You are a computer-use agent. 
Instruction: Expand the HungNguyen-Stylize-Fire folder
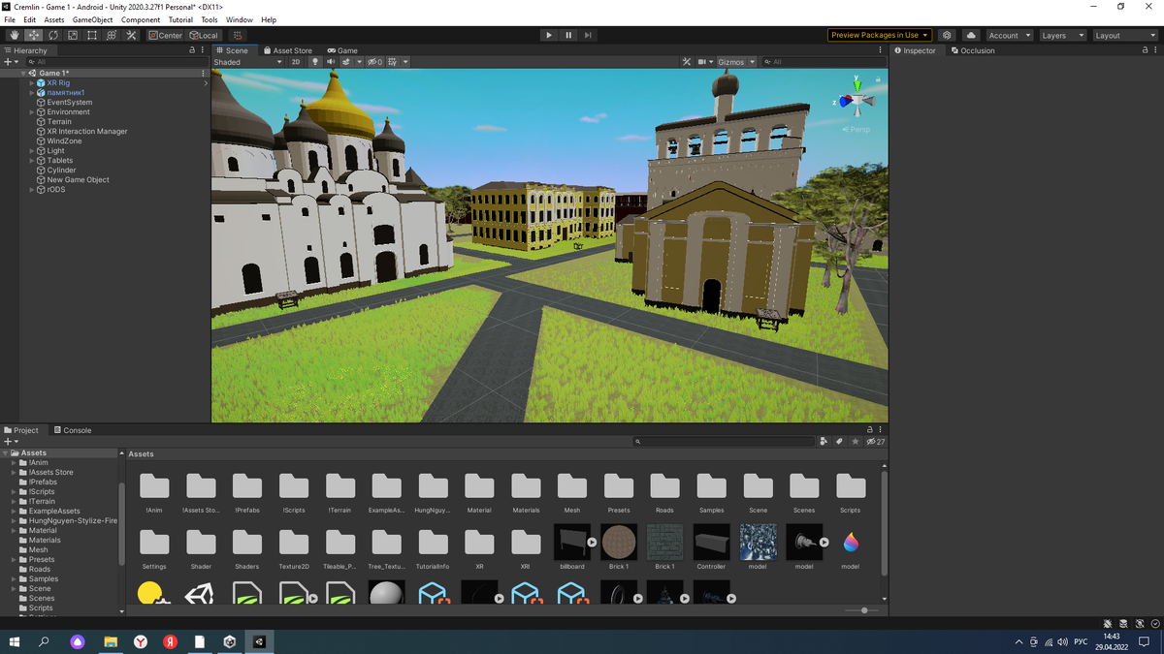click(x=15, y=521)
